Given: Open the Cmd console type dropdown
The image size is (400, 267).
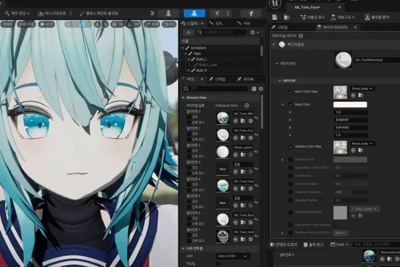Looking at the screenshot, I should (339, 245).
